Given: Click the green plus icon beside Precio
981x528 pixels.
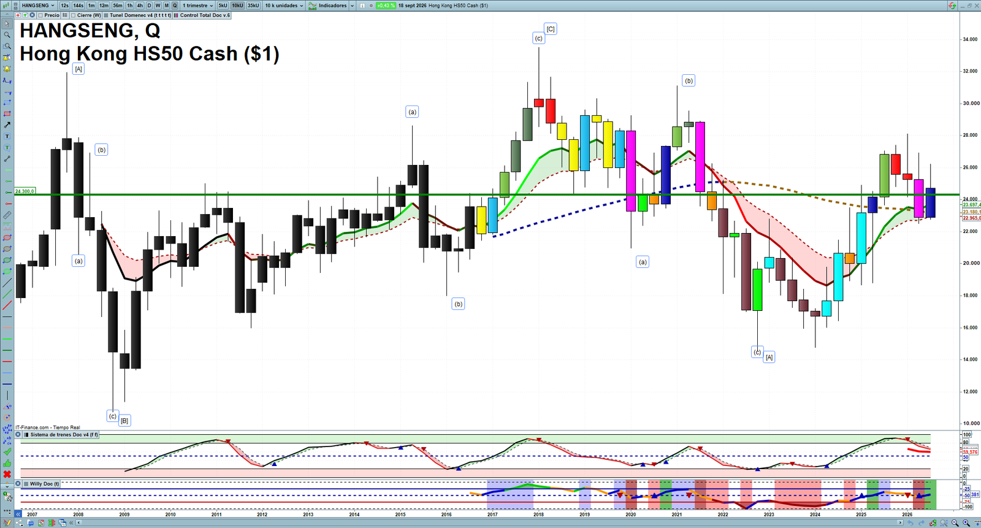Looking at the screenshot, I should pos(25,15).
